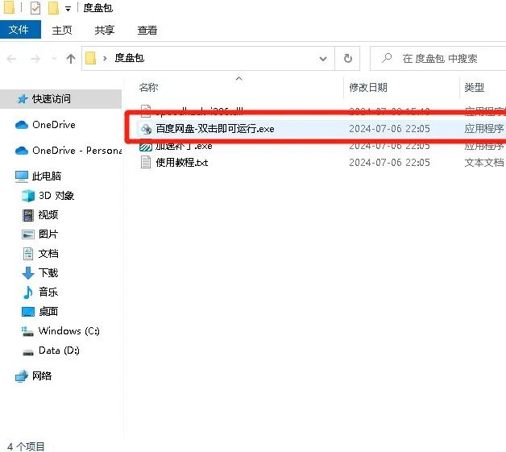Open the 文档 folder
The width and height of the screenshot is (506, 452).
[48, 254]
